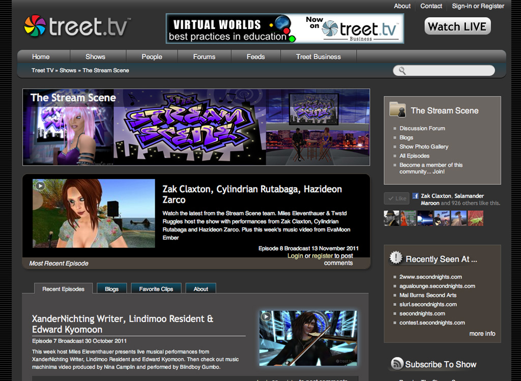Open the Discussion Forum link

click(422, 129)
